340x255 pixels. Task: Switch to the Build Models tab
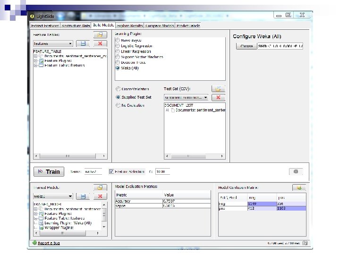pos(103,25)
